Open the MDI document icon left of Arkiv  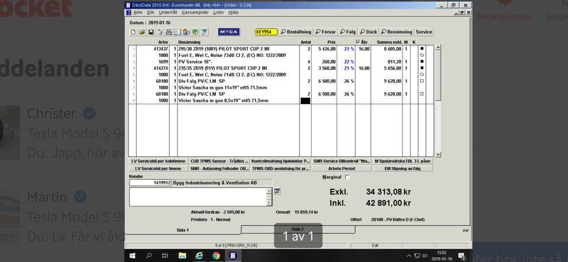(128, 12)
